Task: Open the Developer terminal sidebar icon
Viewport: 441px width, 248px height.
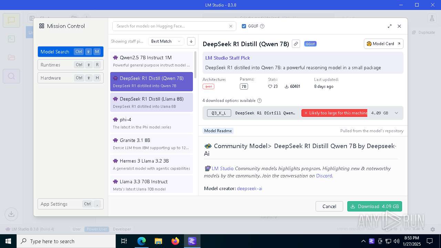Action: [x=11, y=39]
